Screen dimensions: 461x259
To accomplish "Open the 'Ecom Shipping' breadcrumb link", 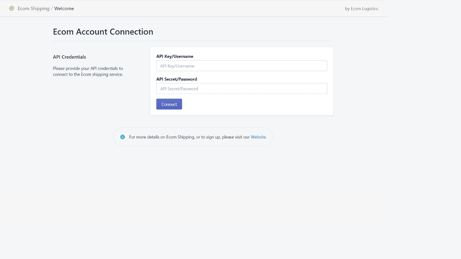I will pyautogui.click(x=34, y=8).
